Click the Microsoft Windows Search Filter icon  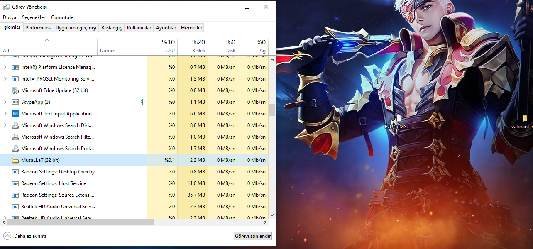tap(15, 137)
